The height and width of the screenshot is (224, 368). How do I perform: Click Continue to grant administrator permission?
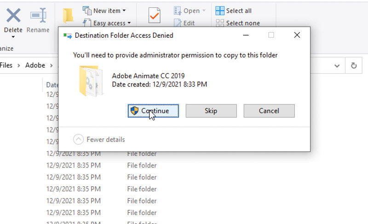click(x=153, y=111)
